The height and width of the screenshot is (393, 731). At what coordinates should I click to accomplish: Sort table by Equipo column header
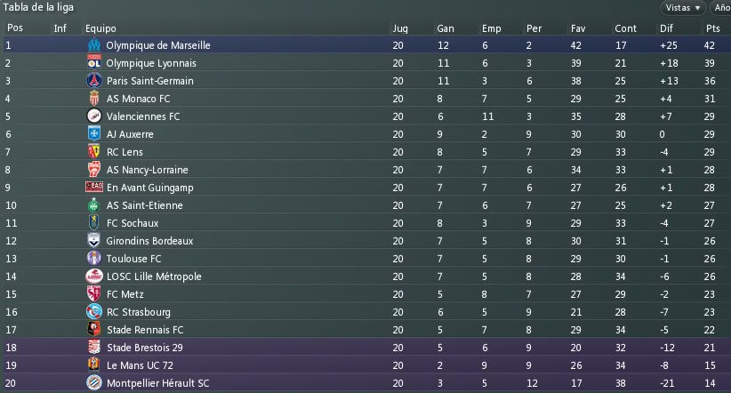100,28
